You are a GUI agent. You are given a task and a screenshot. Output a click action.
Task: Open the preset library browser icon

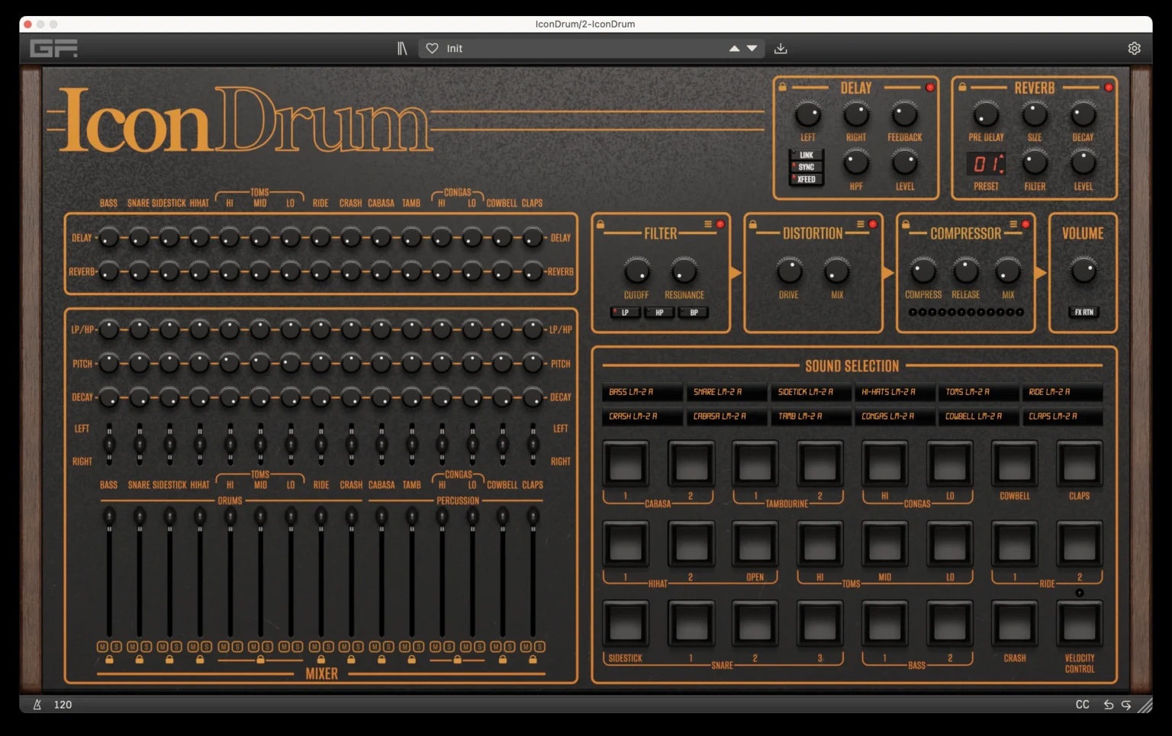pyautogui.click(x=403, y=47)
